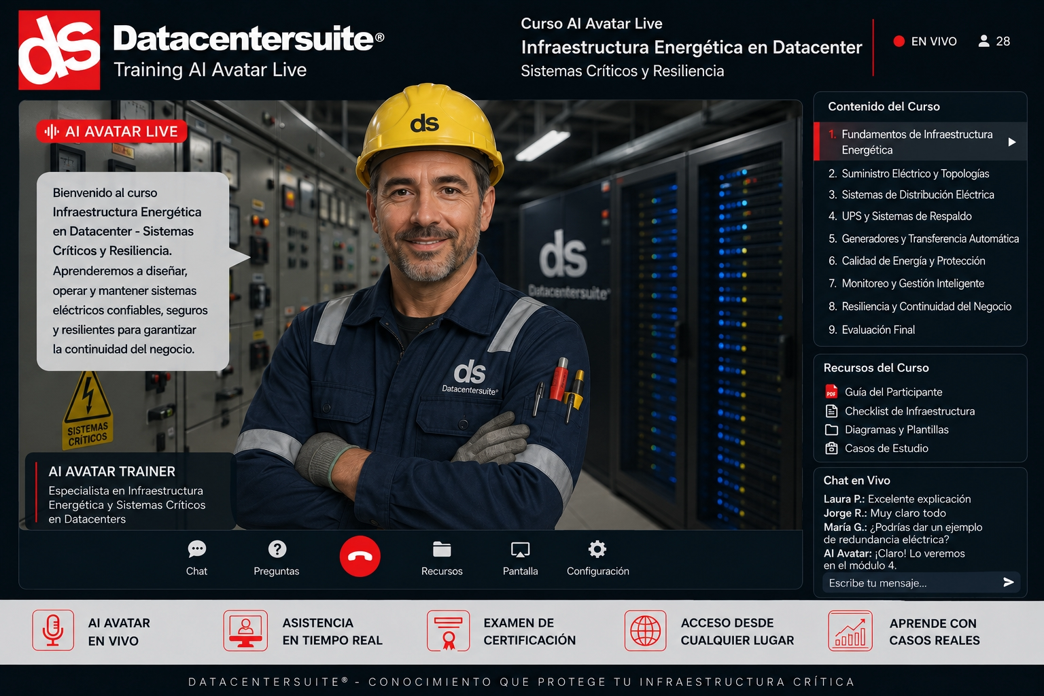Open the PDF icon for Guía del Participante
This screenshot has width=1044, height=696.
click(831, 391)
